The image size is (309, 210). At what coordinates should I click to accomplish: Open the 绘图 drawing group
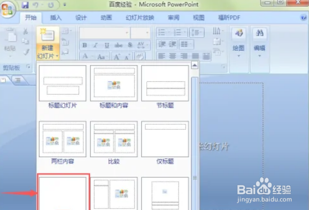click(x=238, y=43)
